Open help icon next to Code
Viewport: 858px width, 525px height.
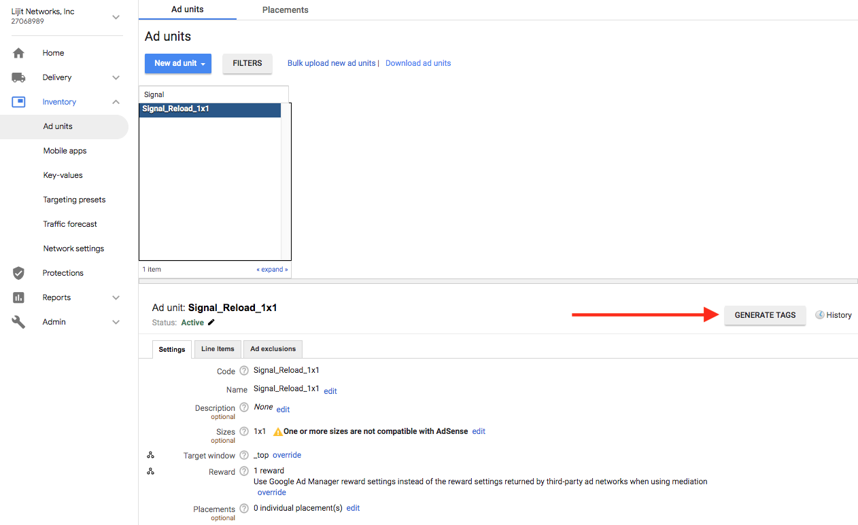coord(244,371)
